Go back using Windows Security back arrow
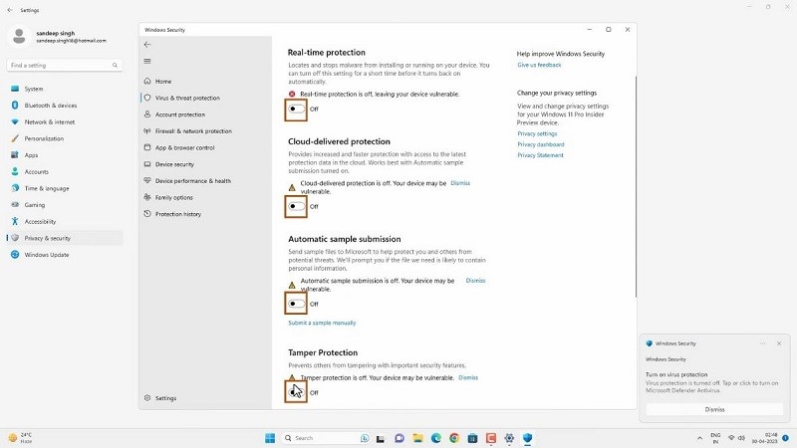 [x=147, y=44]
